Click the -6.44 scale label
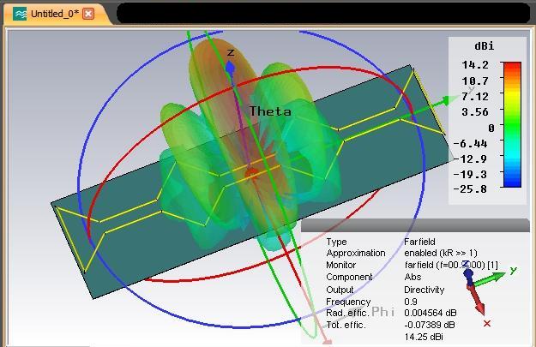 (x=470, y=144)
